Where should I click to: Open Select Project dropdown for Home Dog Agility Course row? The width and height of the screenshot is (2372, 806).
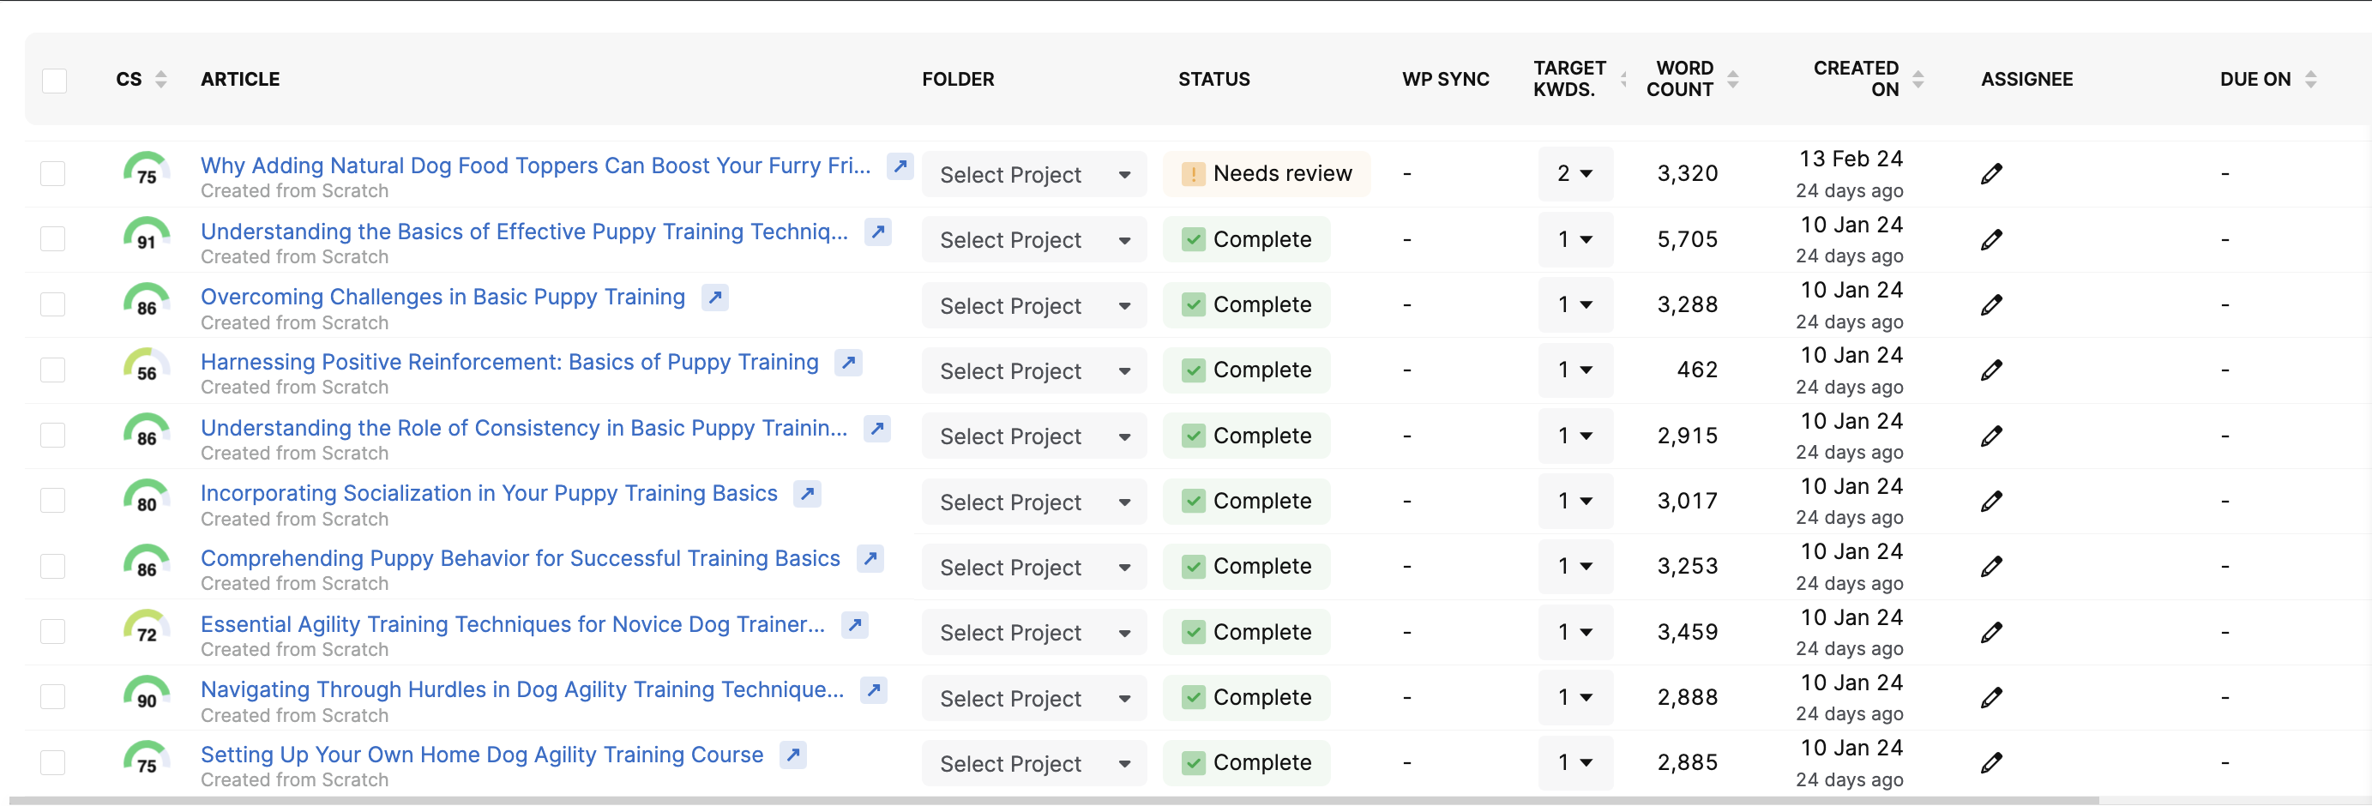pos(1034,763)
